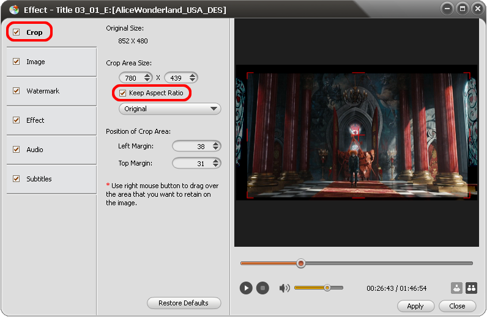Maximize the Effect window
Image resolution: width=487 pixels, height=317 pixels.
pos(462,9)
